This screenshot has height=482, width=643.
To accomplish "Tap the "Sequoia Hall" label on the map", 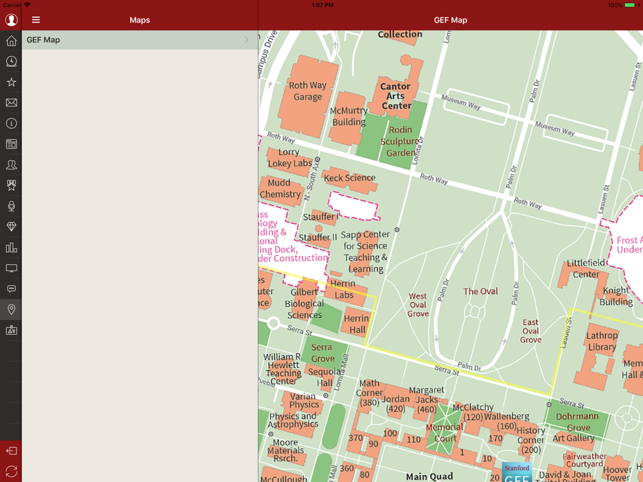I will coord(324,377).
